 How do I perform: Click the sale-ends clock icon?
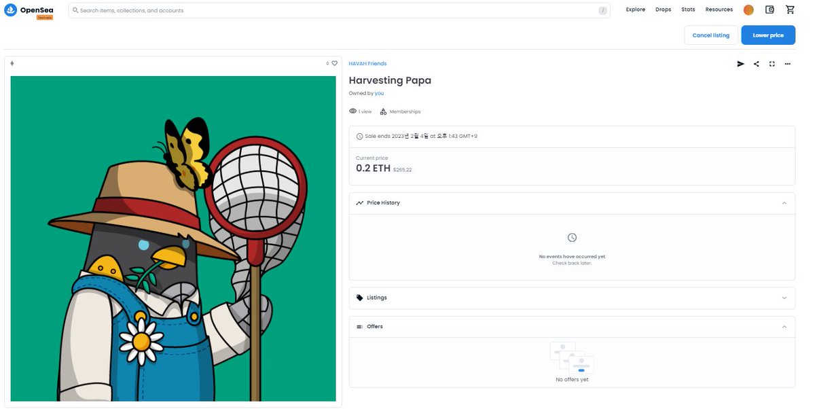point(359,137)
